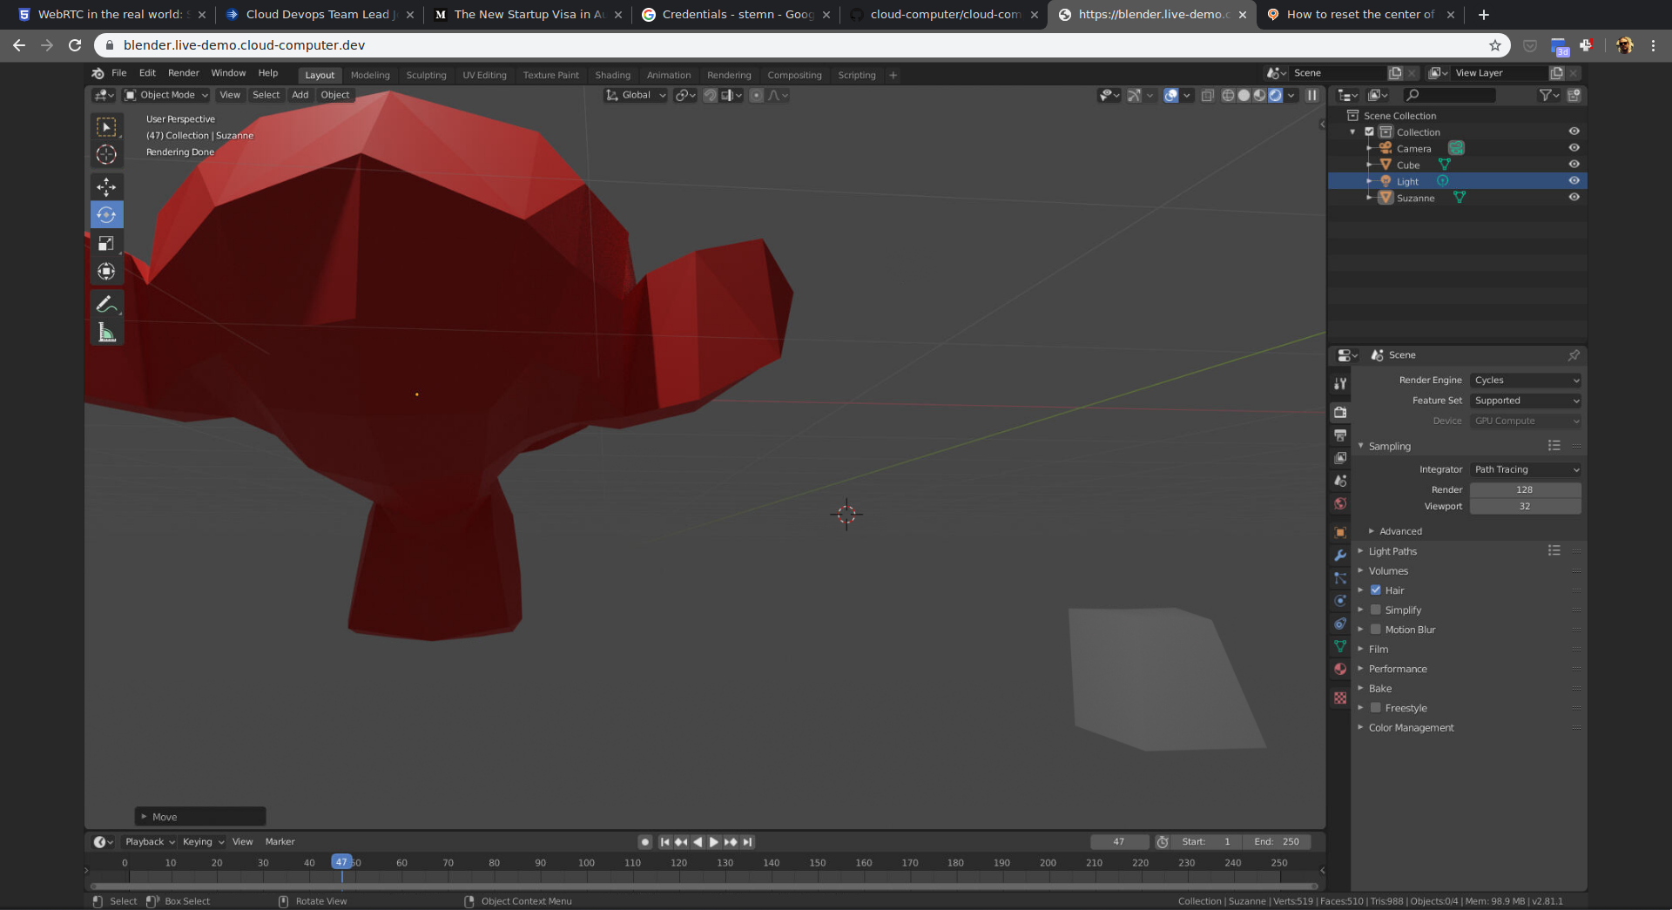
Task: Enable the Motion Blur checkbox
Action: coord(1376,630)
